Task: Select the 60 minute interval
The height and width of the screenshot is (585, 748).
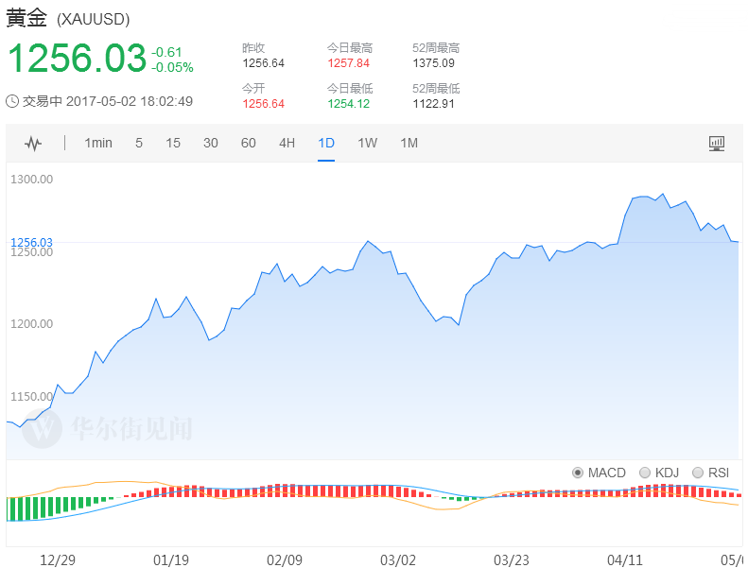Action: 248,143
